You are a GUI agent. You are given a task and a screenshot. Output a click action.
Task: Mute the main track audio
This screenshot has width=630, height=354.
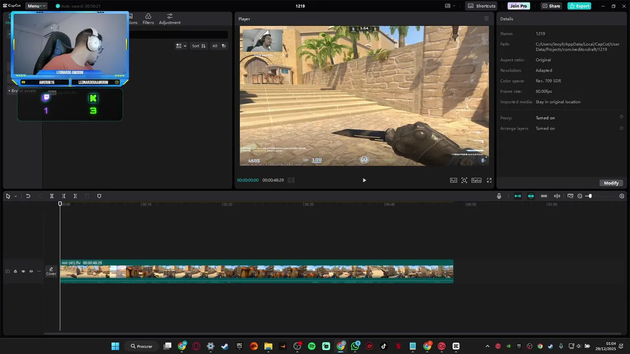[x=31, y=271]
